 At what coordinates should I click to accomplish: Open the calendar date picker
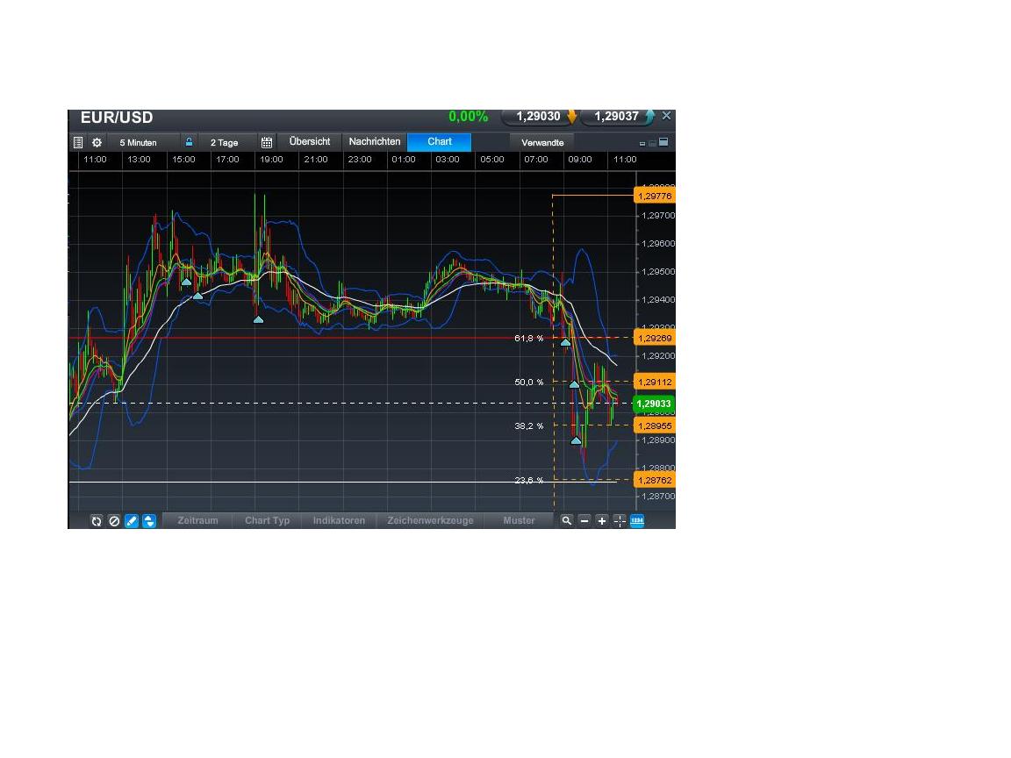click(x=266, y=142)
